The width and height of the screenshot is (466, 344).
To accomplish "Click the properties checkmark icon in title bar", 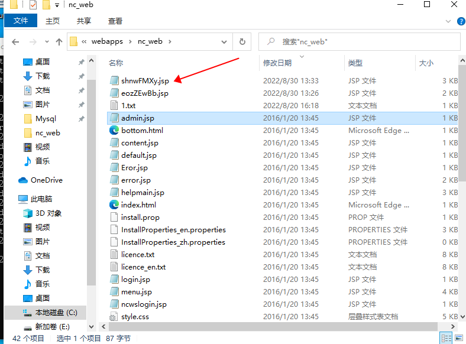I will pos(33,5).
